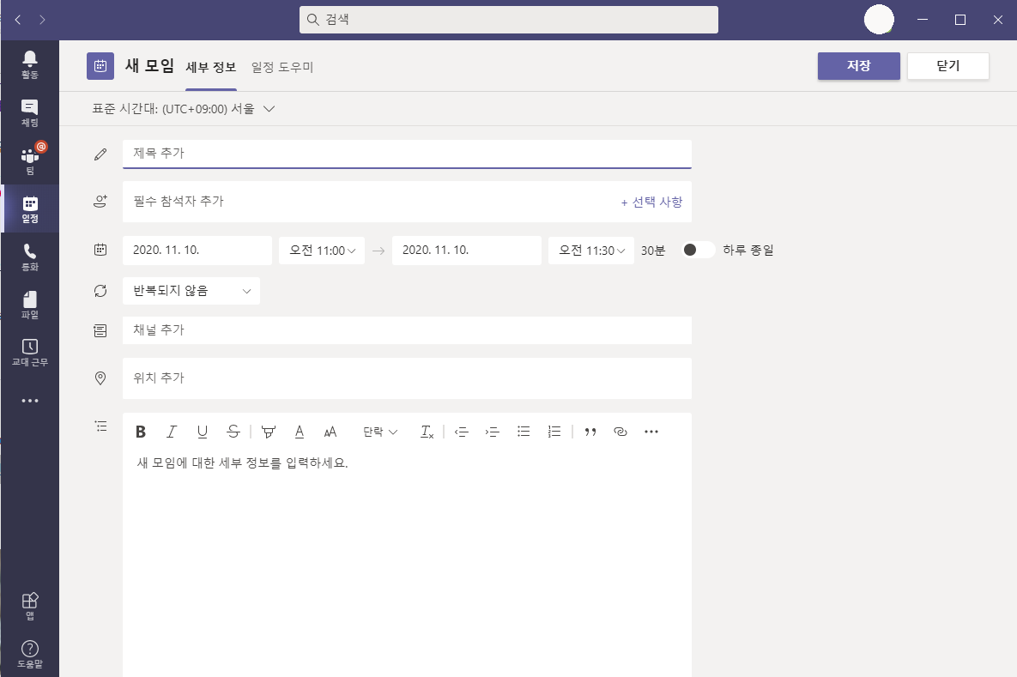Click the 닫기 (Close) button
This screenshot has height=677, width=1017.
point(948,66)
